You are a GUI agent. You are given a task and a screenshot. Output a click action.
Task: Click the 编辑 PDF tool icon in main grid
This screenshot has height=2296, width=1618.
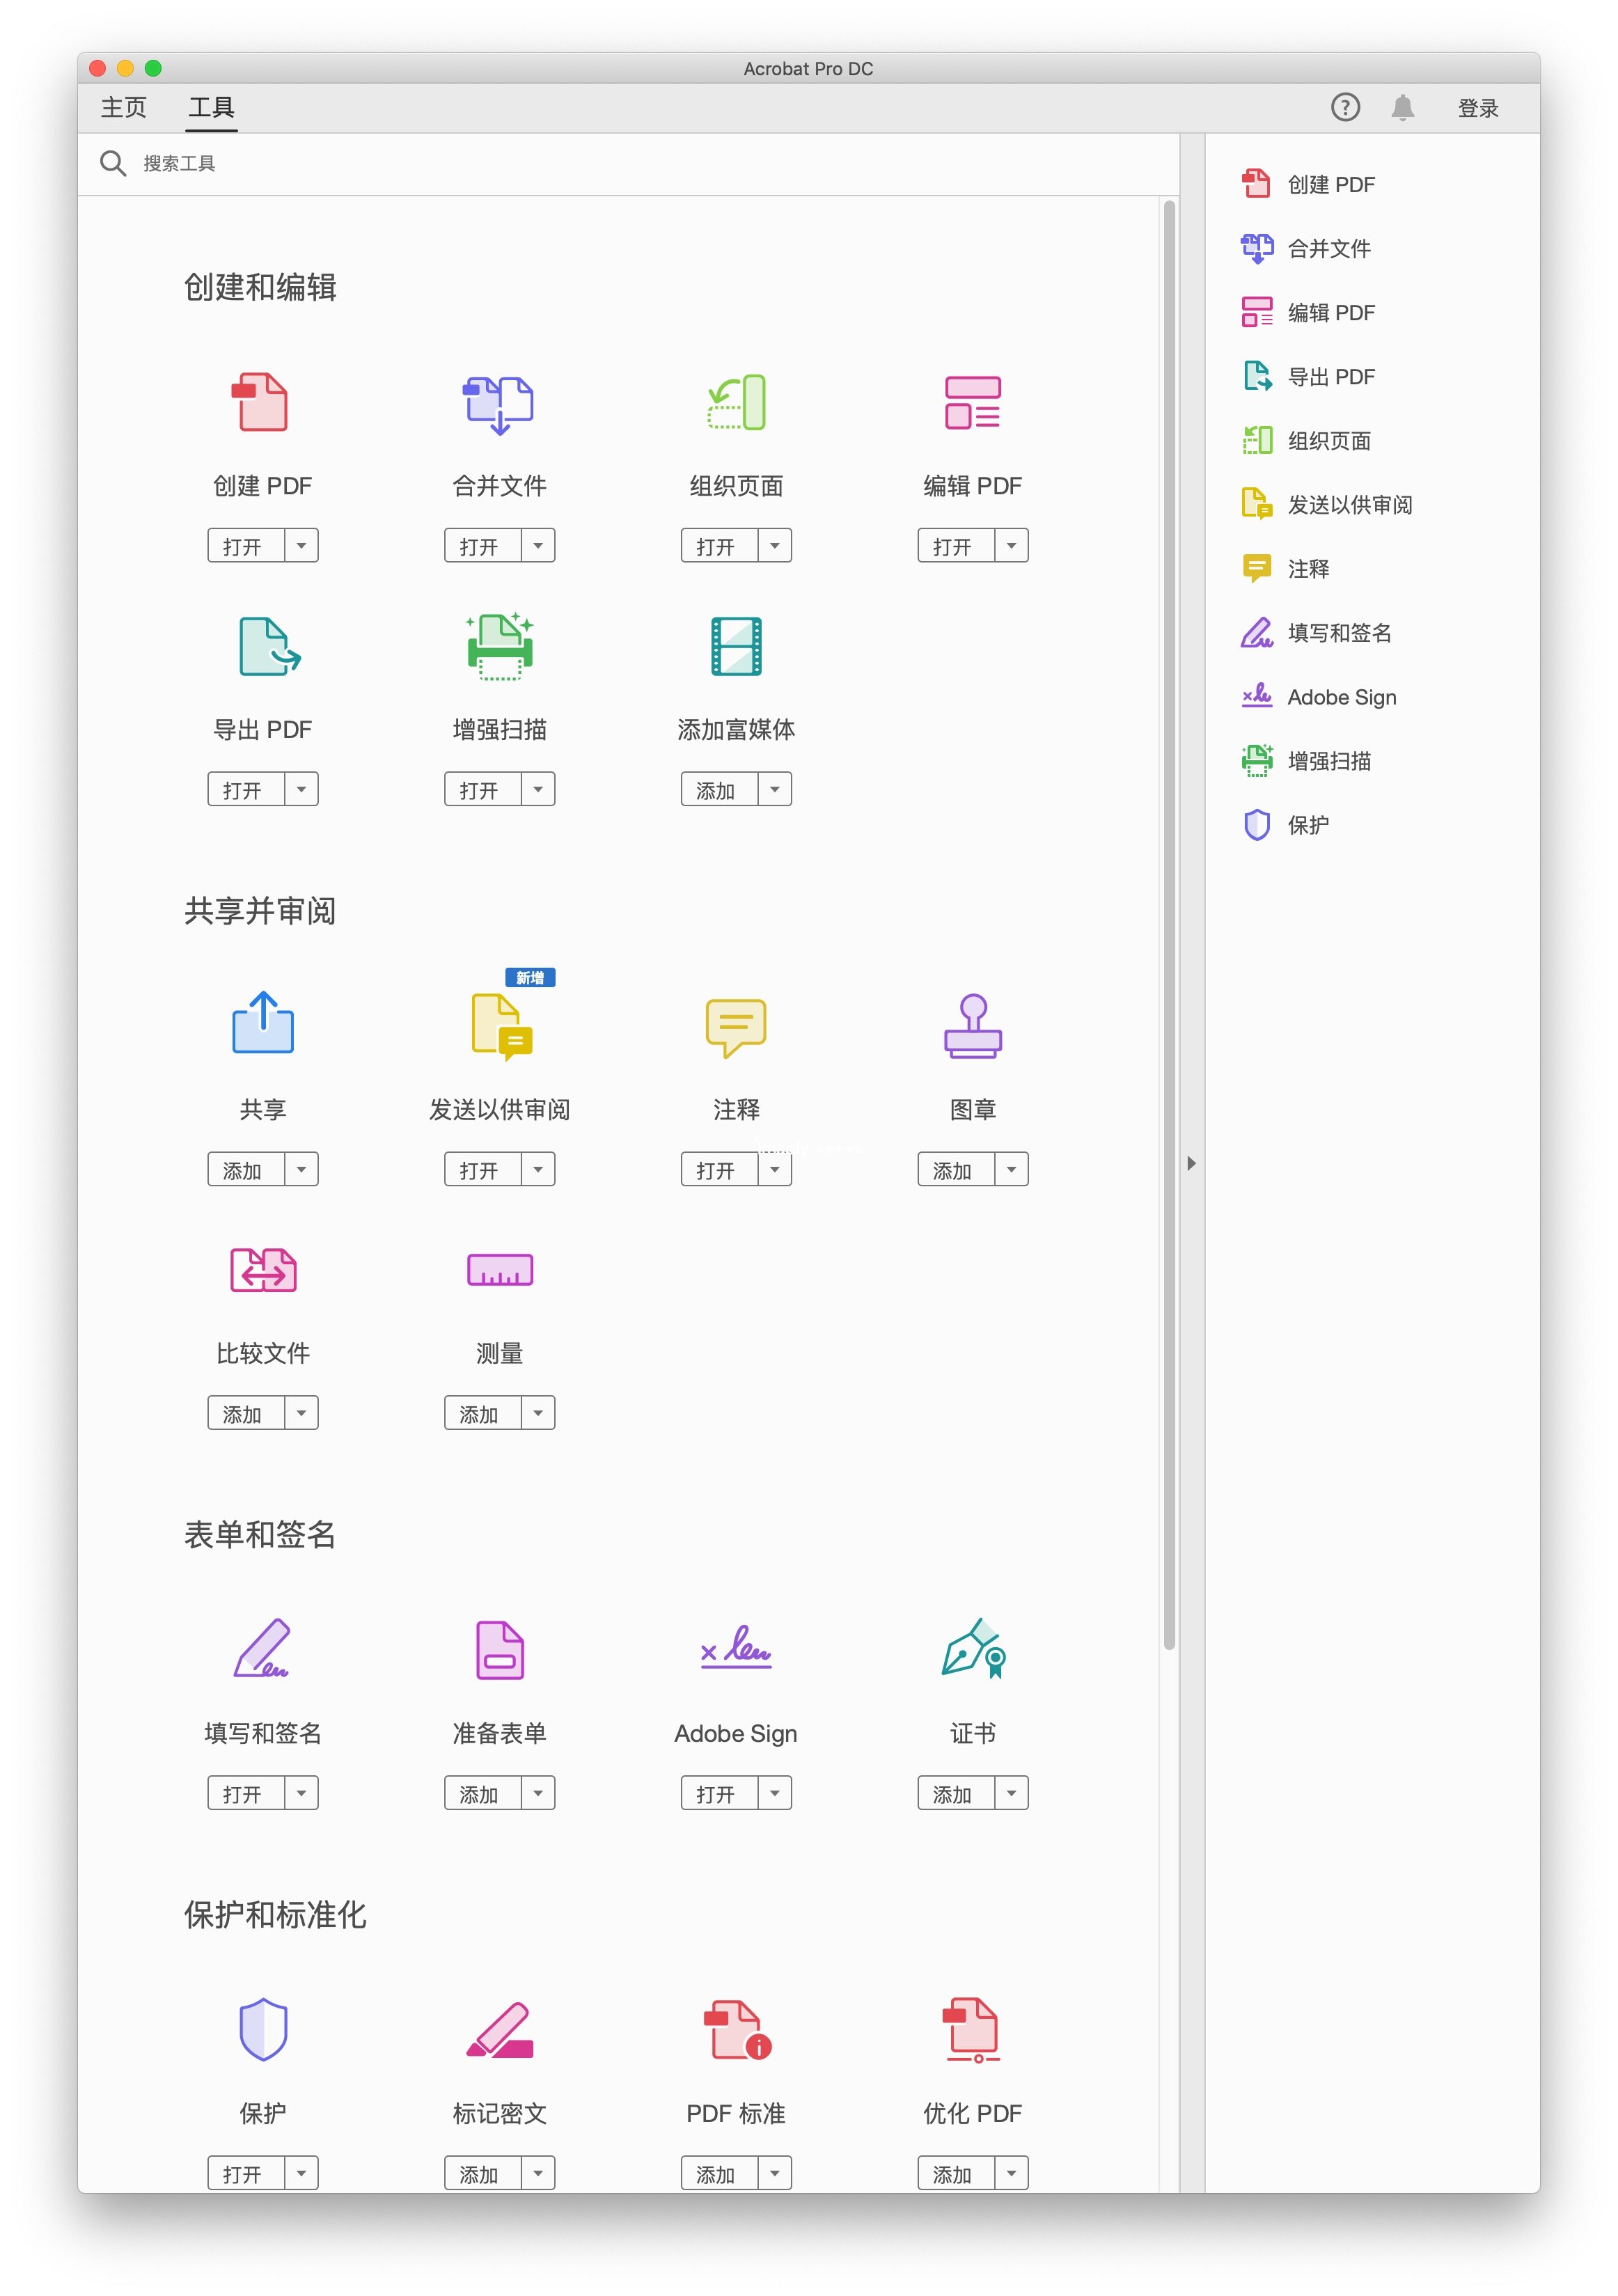tap(972, 402)
